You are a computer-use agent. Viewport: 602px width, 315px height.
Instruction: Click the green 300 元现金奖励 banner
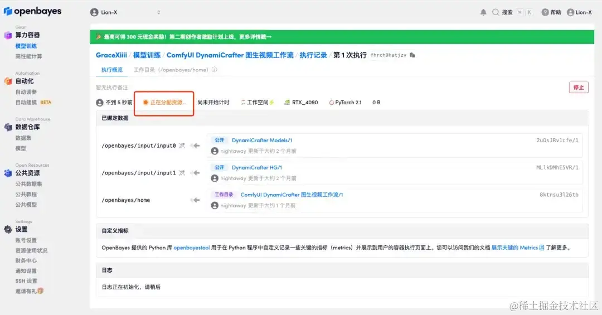342,37
